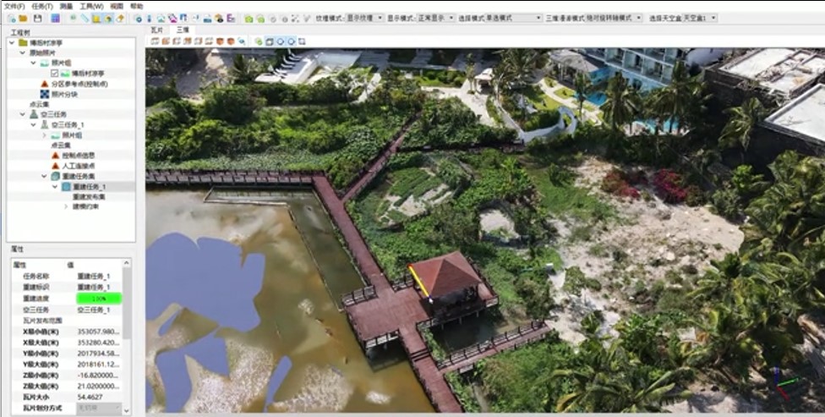
Task: Open the 三维漫游模式 dropdown
Action: click(x=614, y=18)
